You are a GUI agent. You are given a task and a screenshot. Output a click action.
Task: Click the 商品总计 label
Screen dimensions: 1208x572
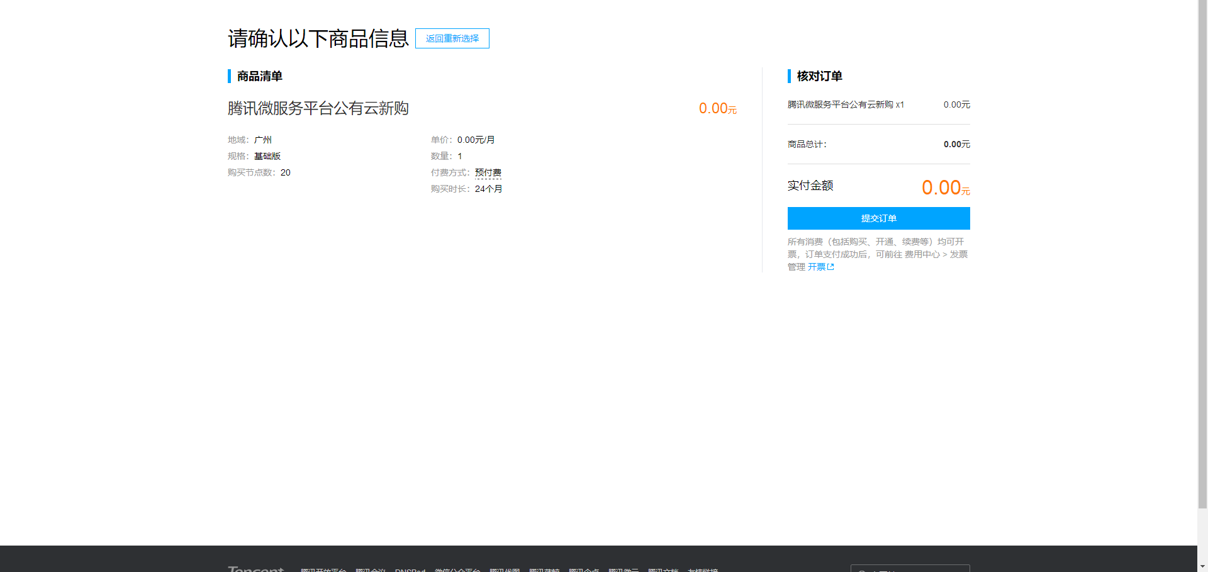pyautogui.click(x=807, y=144)
